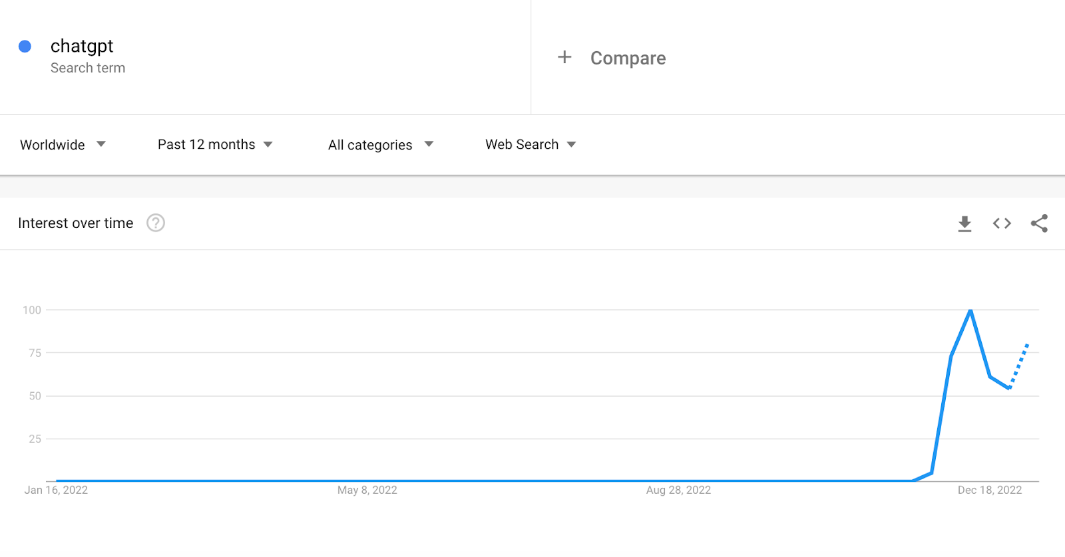The height and width of the screenshot is (557, 1065).
Task: Click the Search term subtitle text
Action: (x=88, y=68)
